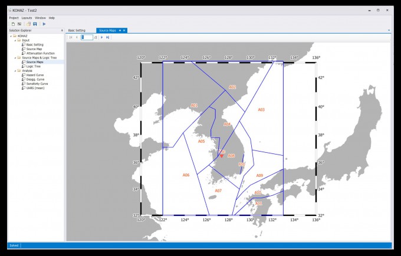The image size is (401, 256).
Task: Go to the first source map page
Action: point(71,37)
